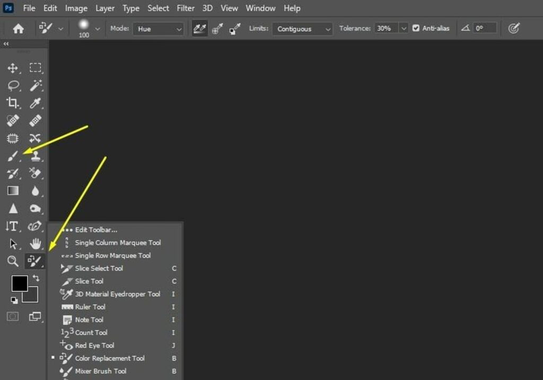
Task: Click the Home button in options bar
Action: point(18,29)
